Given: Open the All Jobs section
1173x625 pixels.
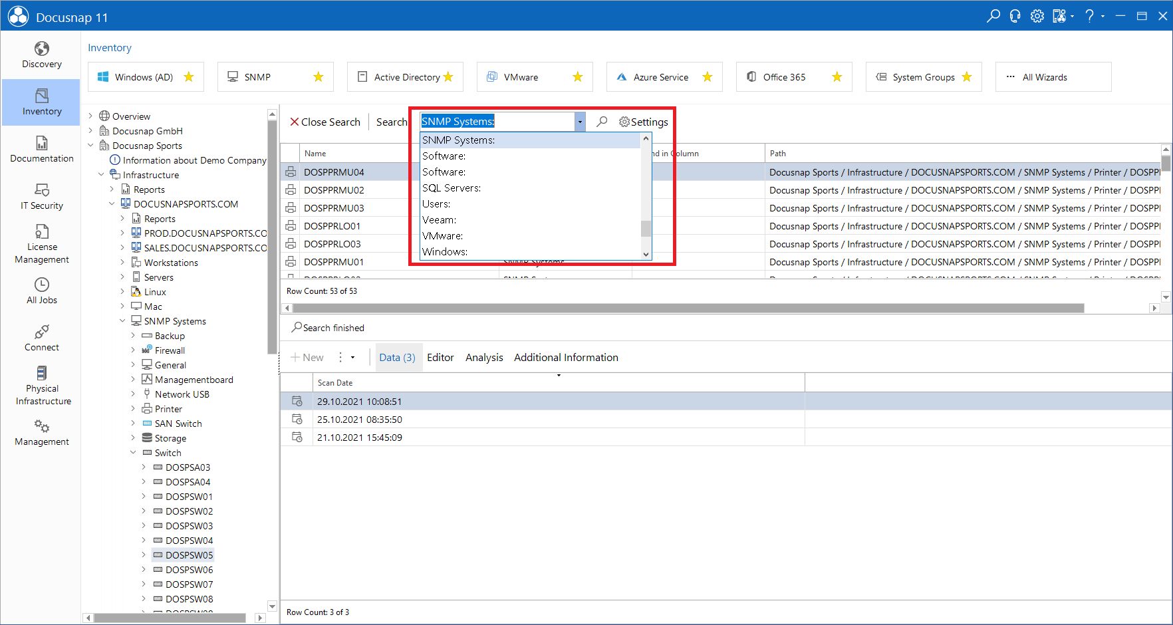Looking at the screenshot, I should [x=41, y=291].
